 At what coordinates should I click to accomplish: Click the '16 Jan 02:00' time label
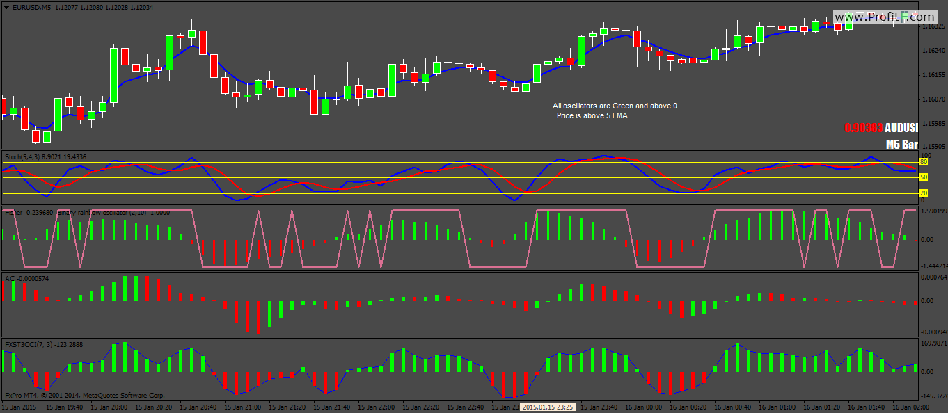click(911, 407)
